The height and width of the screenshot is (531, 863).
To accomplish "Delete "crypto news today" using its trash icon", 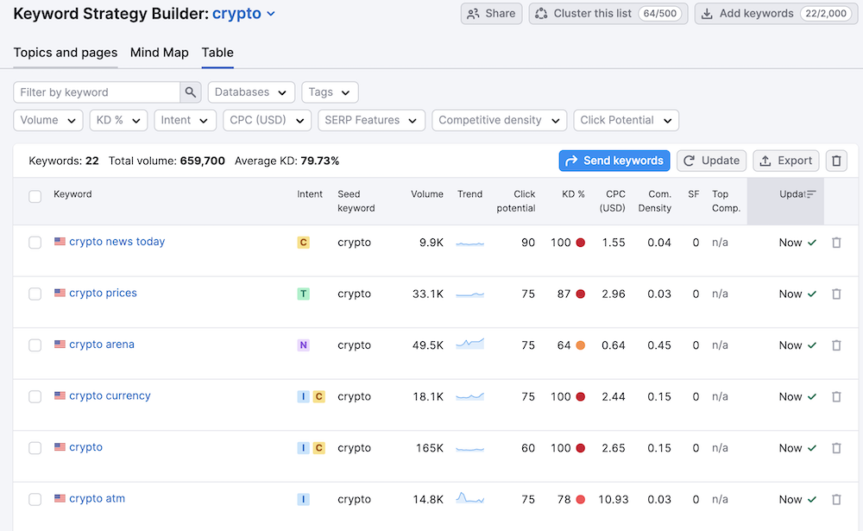I will [835, 243].
